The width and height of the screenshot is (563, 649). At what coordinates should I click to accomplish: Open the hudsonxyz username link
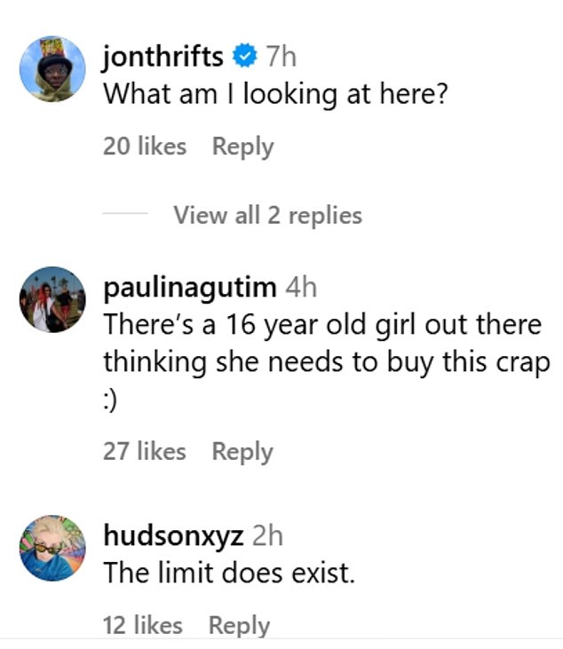173,536
